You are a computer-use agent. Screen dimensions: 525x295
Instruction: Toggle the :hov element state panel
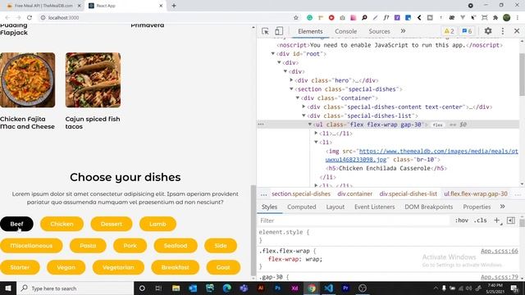pos(461,220)
